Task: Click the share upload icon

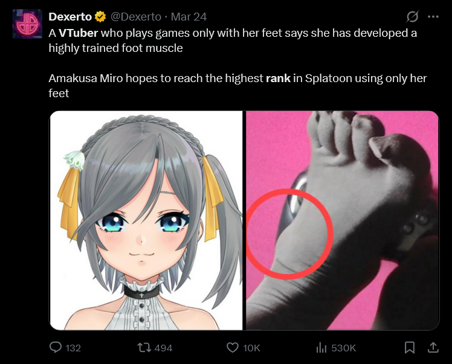Action: click(x=433, y=347)
